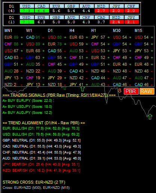Click the EUR 78 entry
Image resolution: width=156 pixels, height=193 pixels.
click(55, 44)
